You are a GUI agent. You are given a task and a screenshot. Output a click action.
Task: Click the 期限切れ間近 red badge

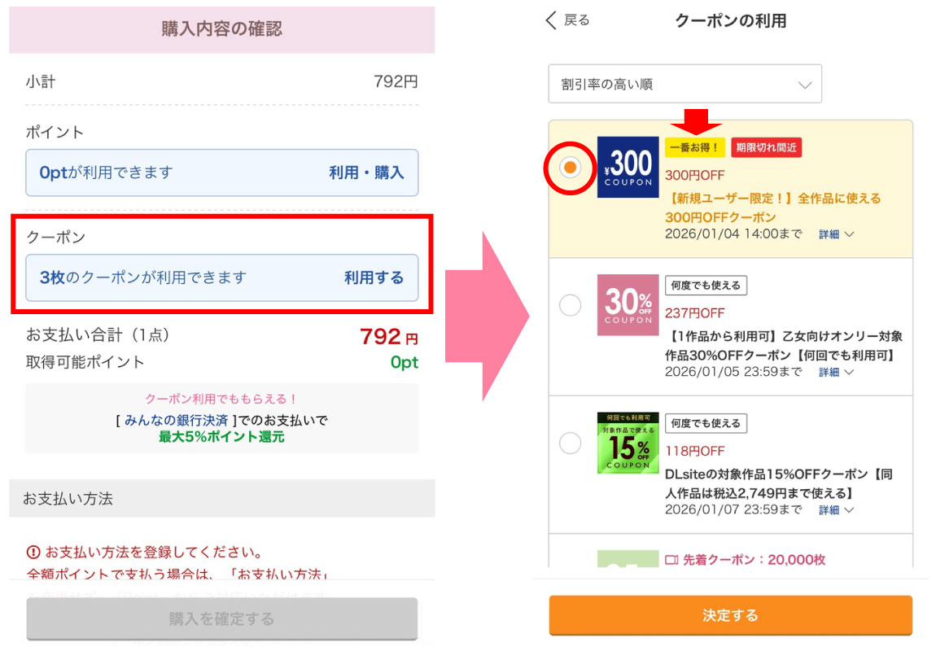767,147
